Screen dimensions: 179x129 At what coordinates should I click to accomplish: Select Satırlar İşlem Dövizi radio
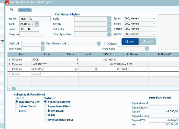click(x=45, y=110)
